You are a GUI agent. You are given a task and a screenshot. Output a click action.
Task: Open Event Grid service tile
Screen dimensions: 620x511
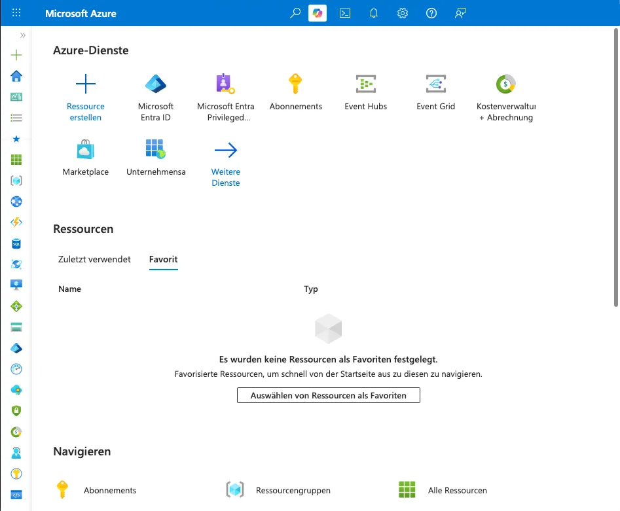(x=436, y=92)
